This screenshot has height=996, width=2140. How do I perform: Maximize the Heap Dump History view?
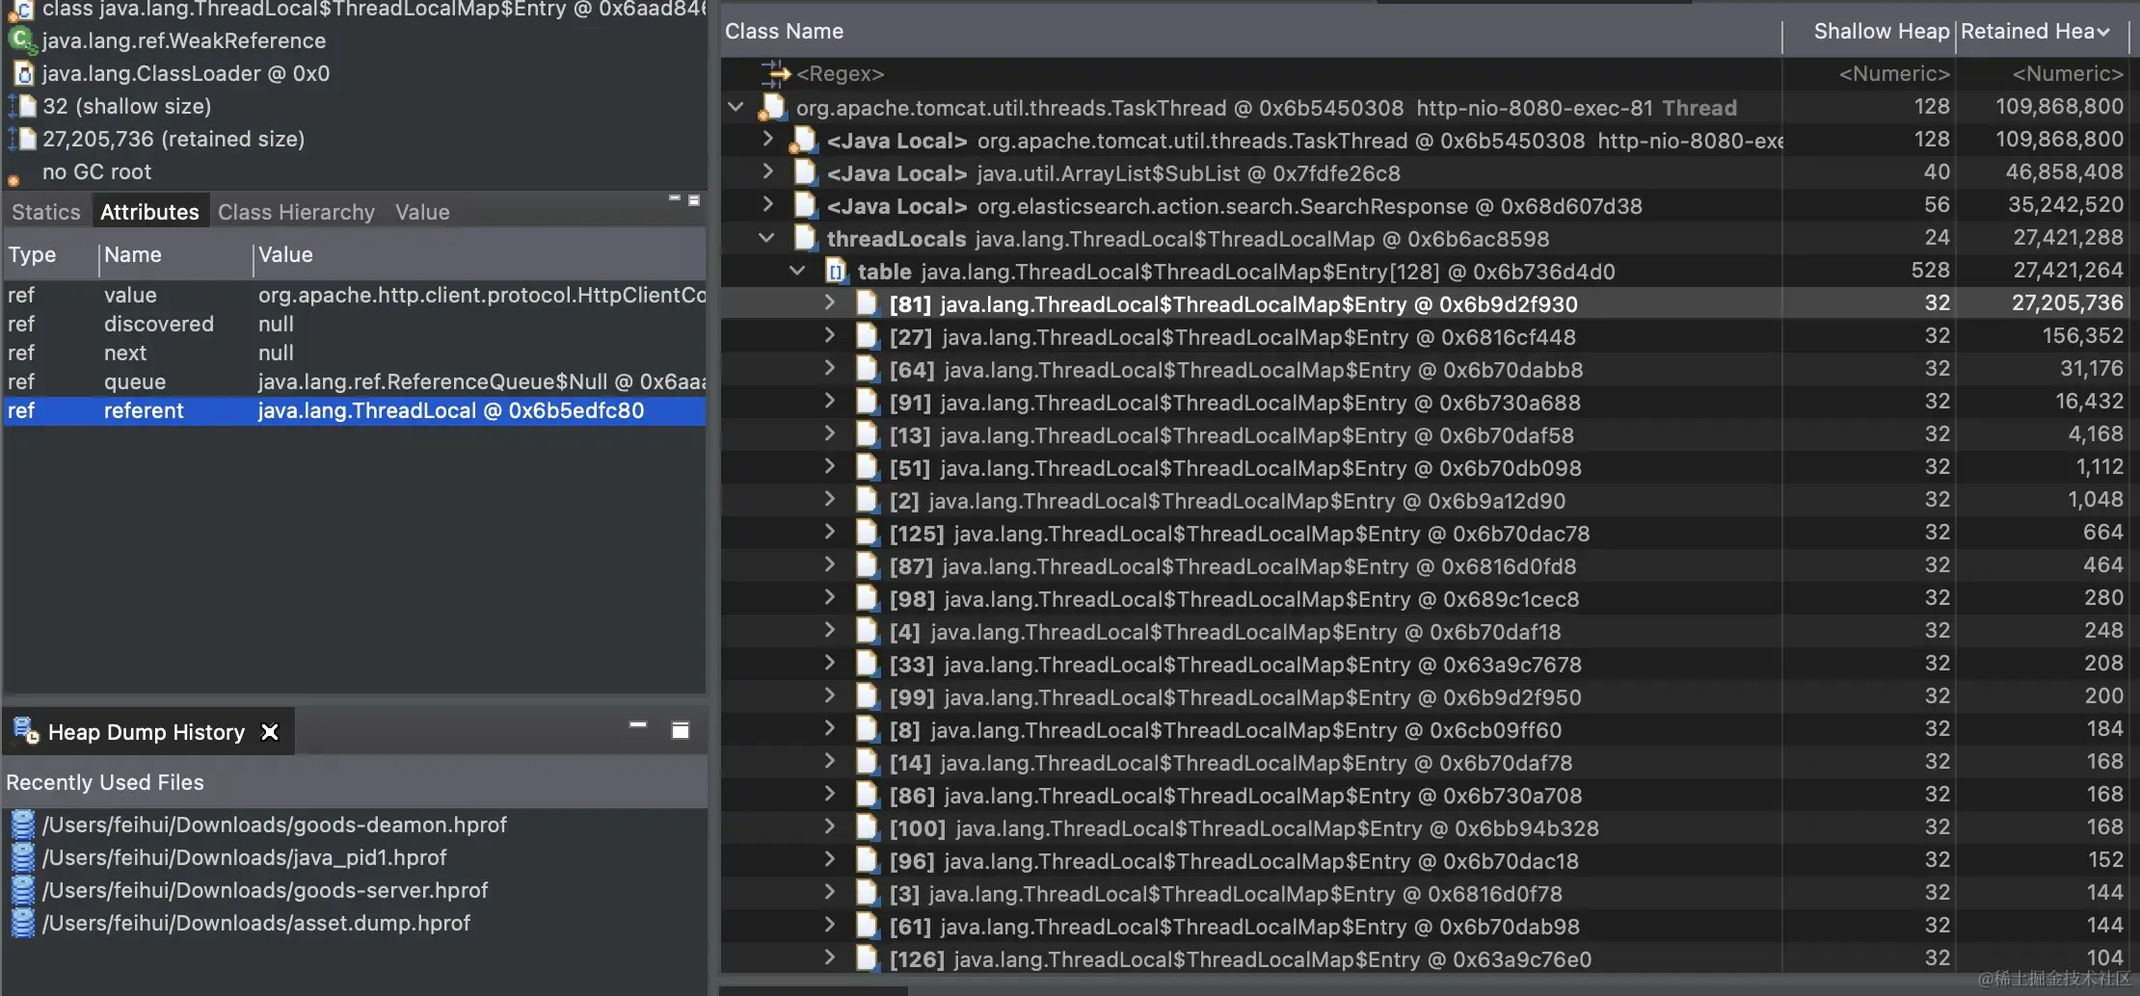click(681, 730)
